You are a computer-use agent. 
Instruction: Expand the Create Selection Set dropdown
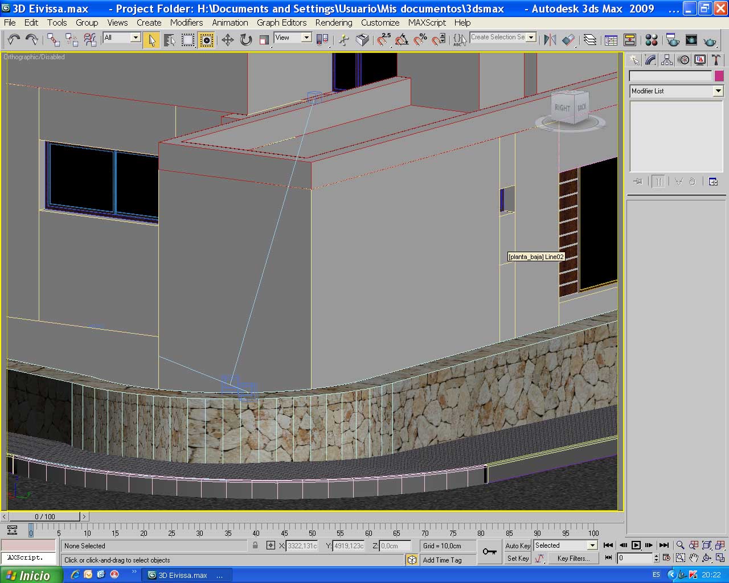click(x=531, y=37)
